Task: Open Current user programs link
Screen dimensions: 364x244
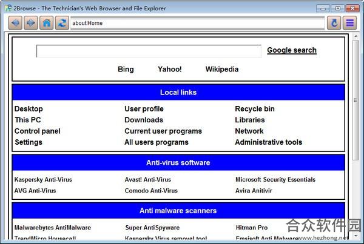Action: tap(163, 131)
